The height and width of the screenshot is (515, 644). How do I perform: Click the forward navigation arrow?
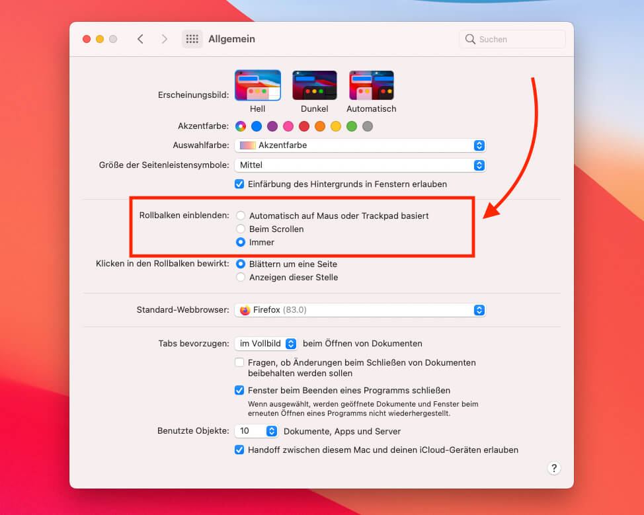coord(164,39)
